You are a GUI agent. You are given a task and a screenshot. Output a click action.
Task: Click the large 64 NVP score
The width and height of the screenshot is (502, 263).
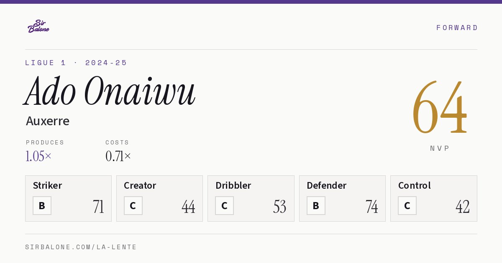coord(440,107)
